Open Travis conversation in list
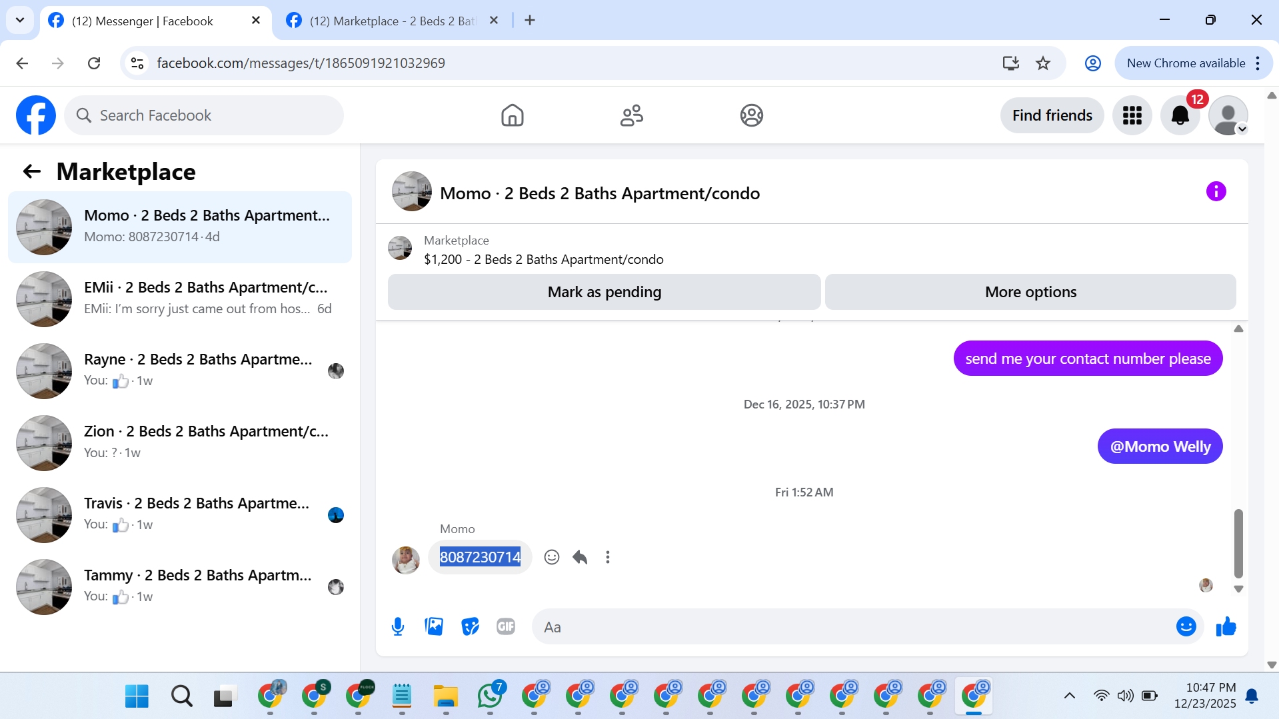Viewport: 1279px width, 719px height. pos(180,515)
